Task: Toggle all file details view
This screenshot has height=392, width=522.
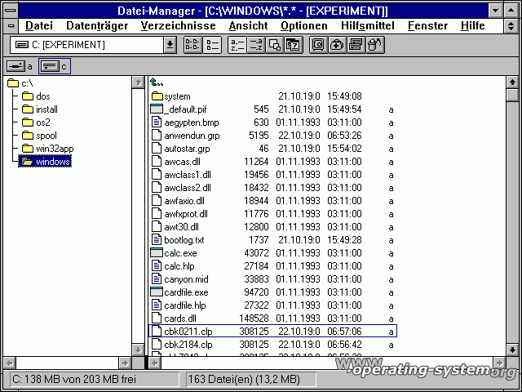Action: point(212,45)
